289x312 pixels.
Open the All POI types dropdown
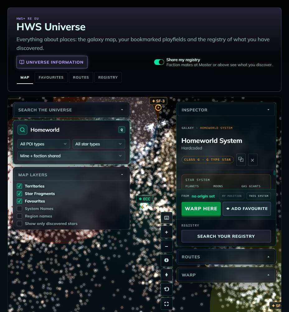click(44, 144)
